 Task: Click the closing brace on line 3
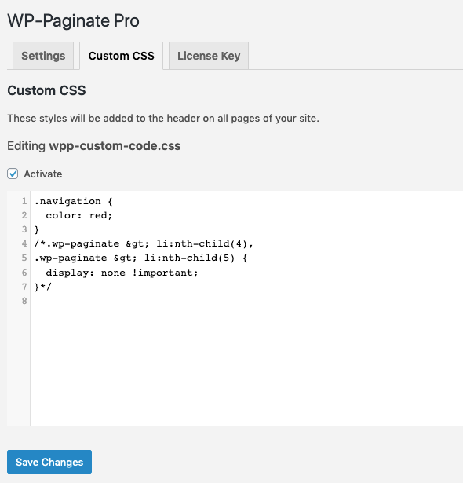click(x=37, y=229)
